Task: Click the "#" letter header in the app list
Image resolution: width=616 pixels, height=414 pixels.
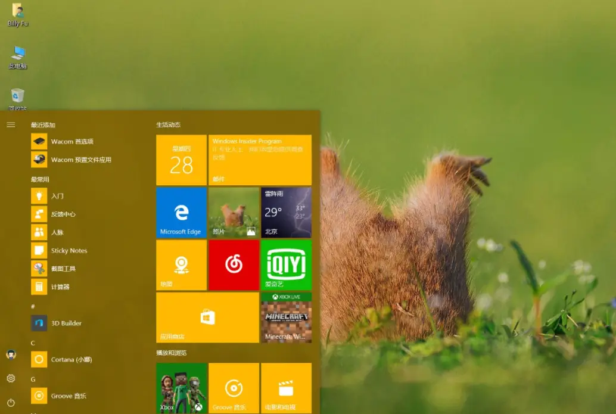Action: 33,306
